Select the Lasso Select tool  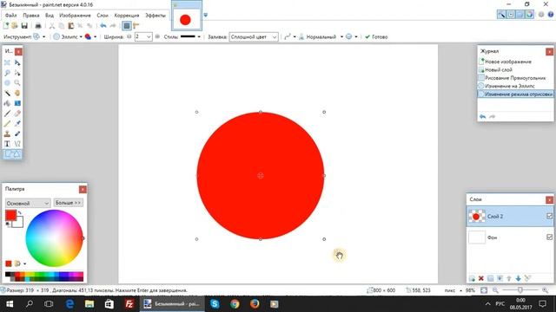(x=7, y=73)
